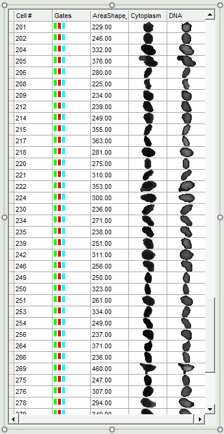Click area value 294.00
This screenshot has width=224, height=434.
tap(102, 403)
